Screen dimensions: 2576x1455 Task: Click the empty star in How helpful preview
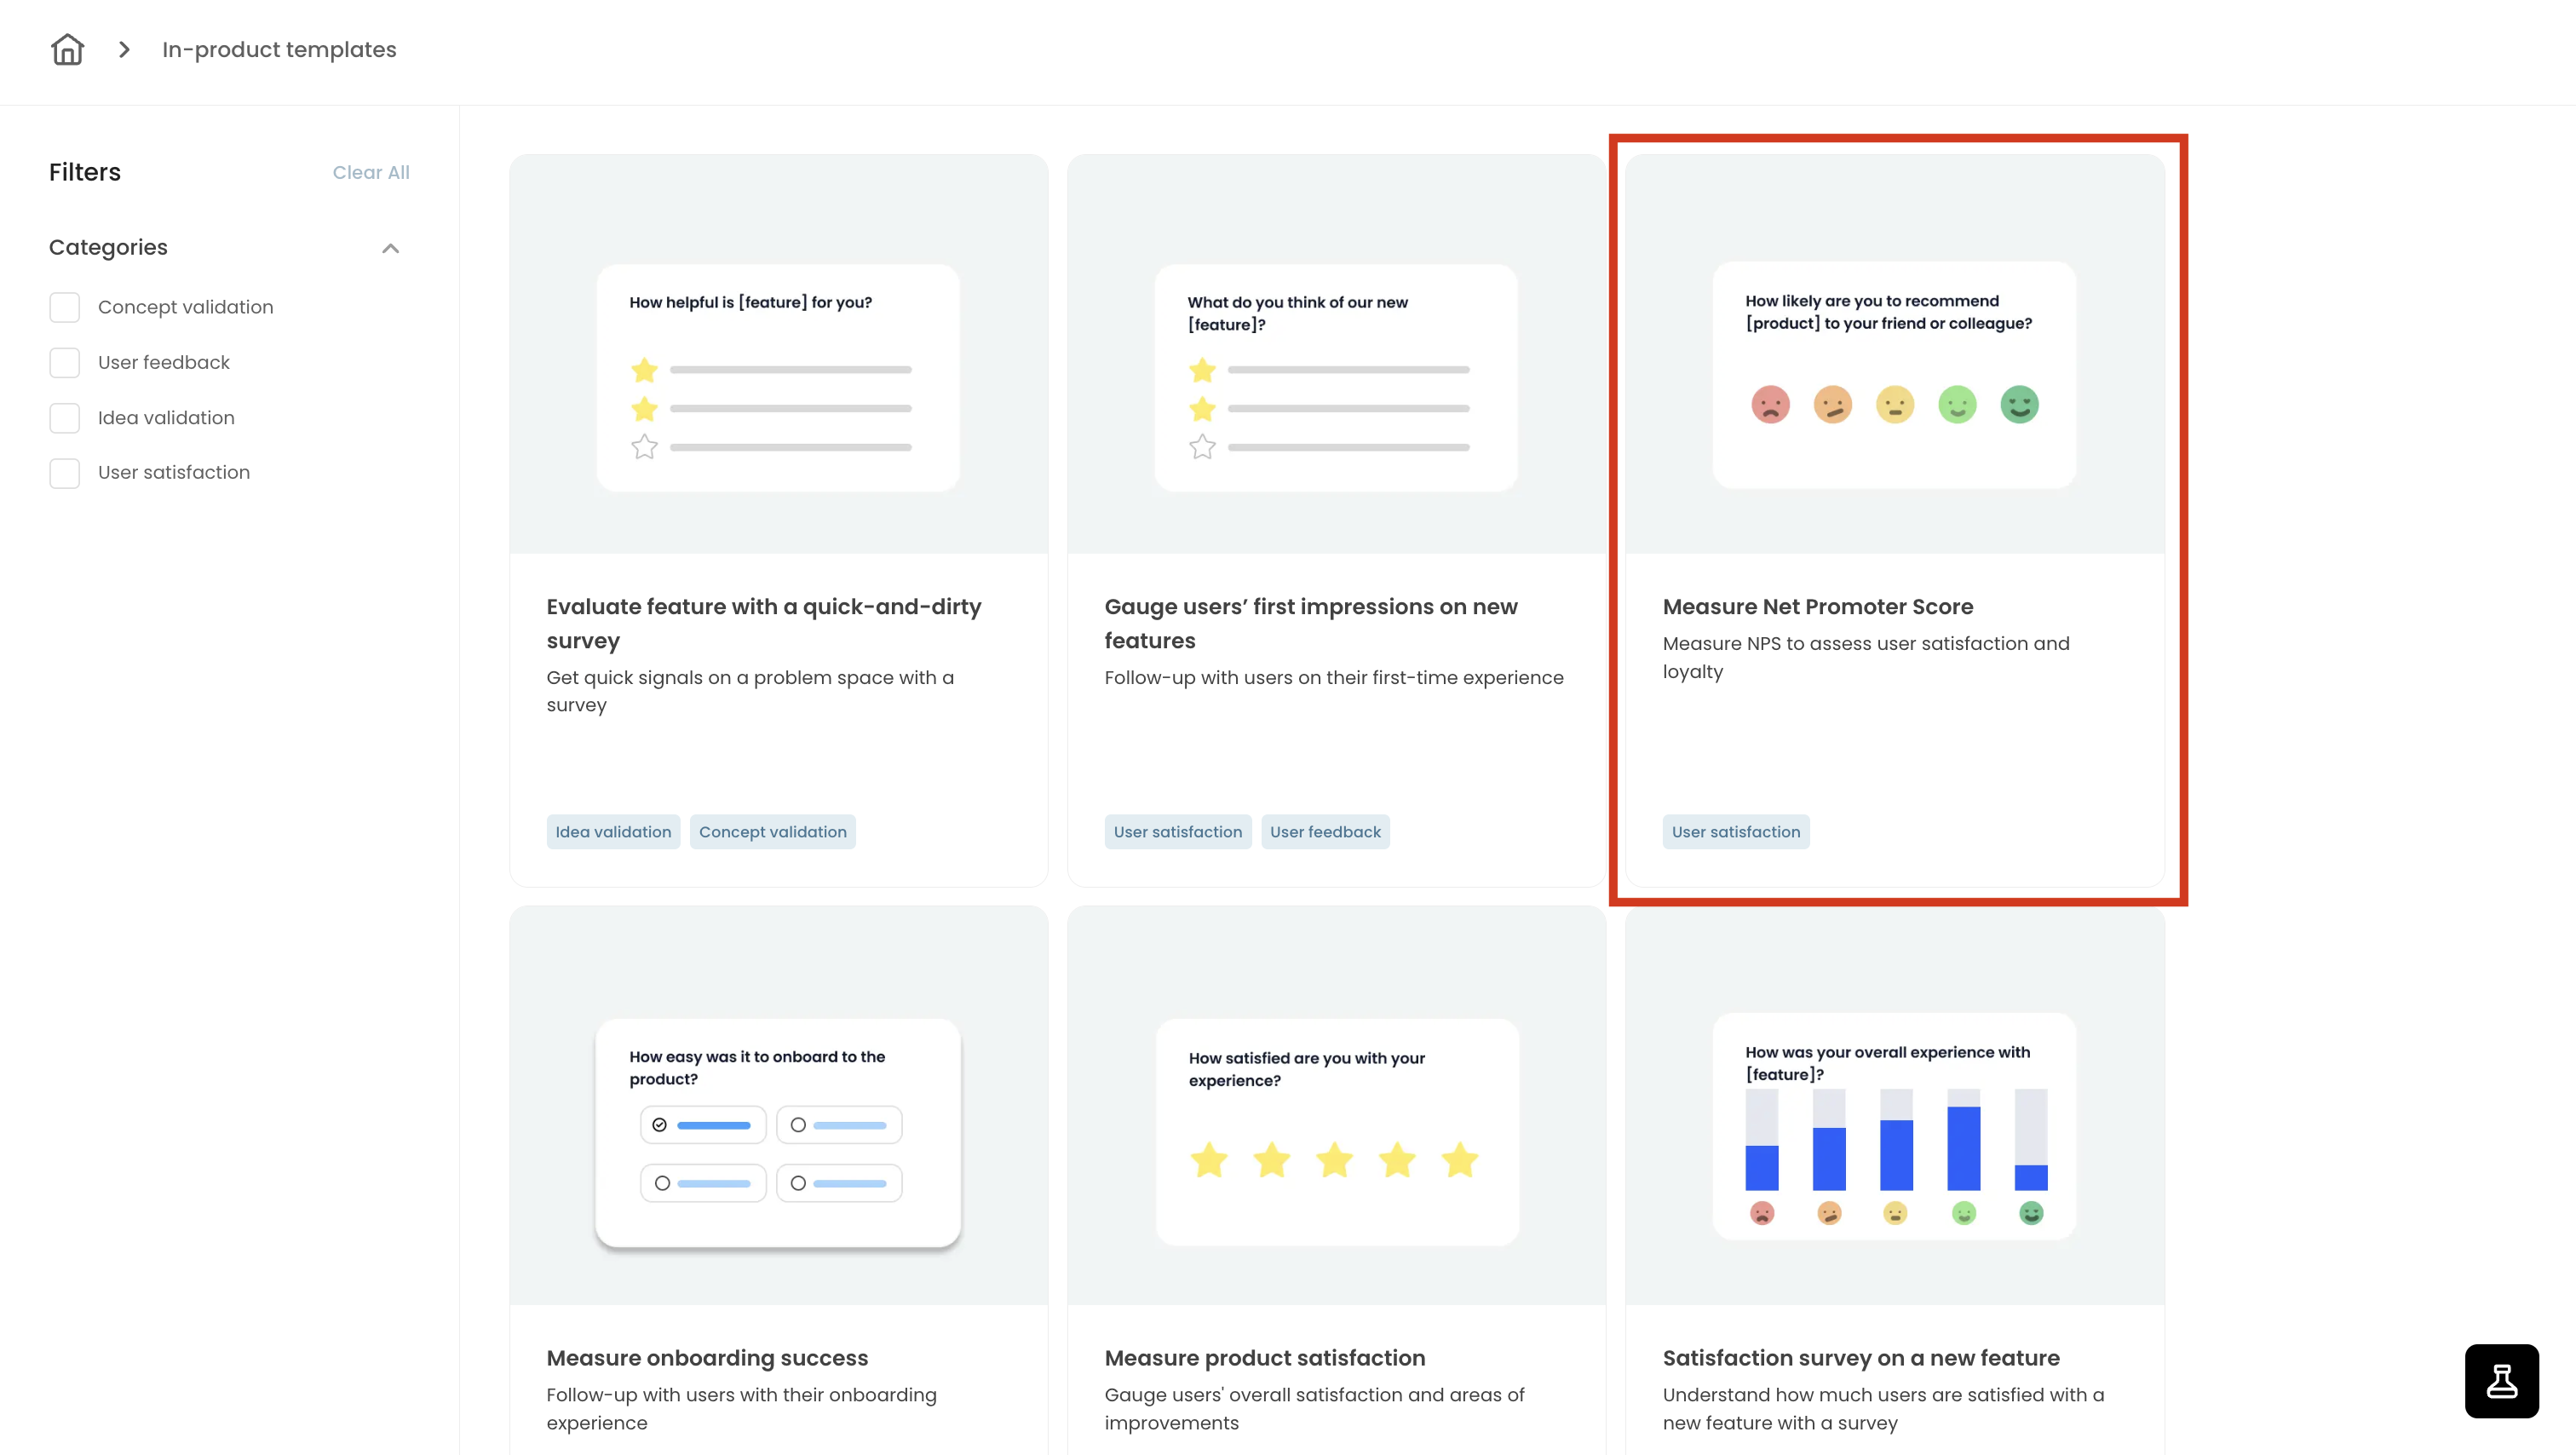(644, 447)
